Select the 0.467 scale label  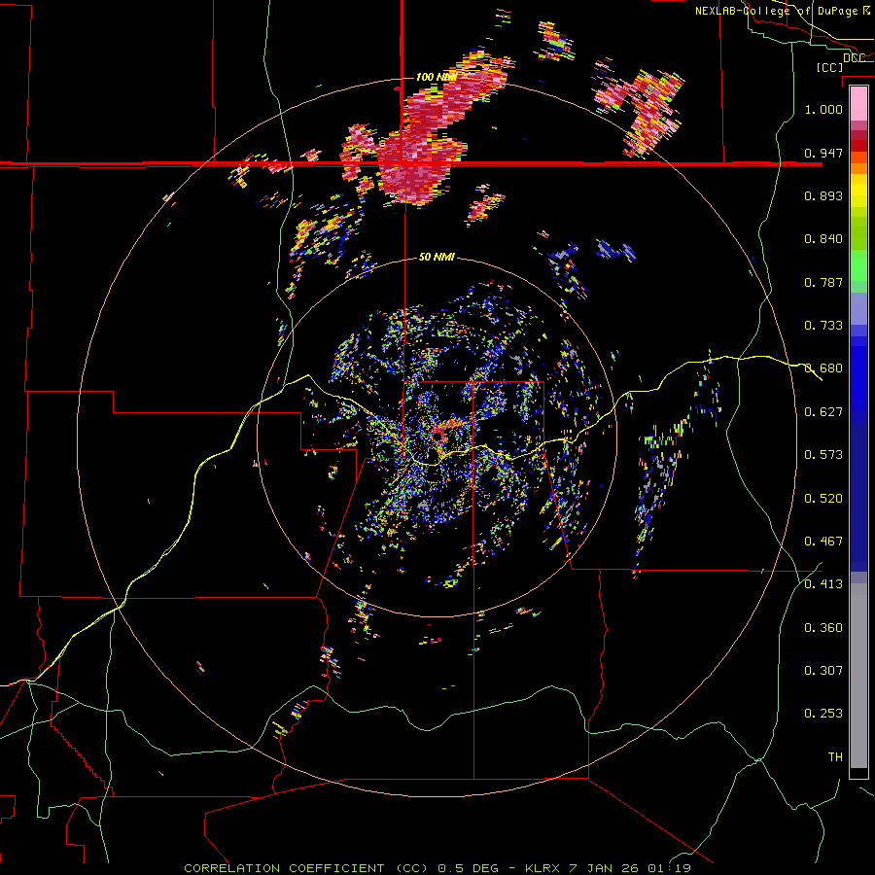(x=823, y=541)
